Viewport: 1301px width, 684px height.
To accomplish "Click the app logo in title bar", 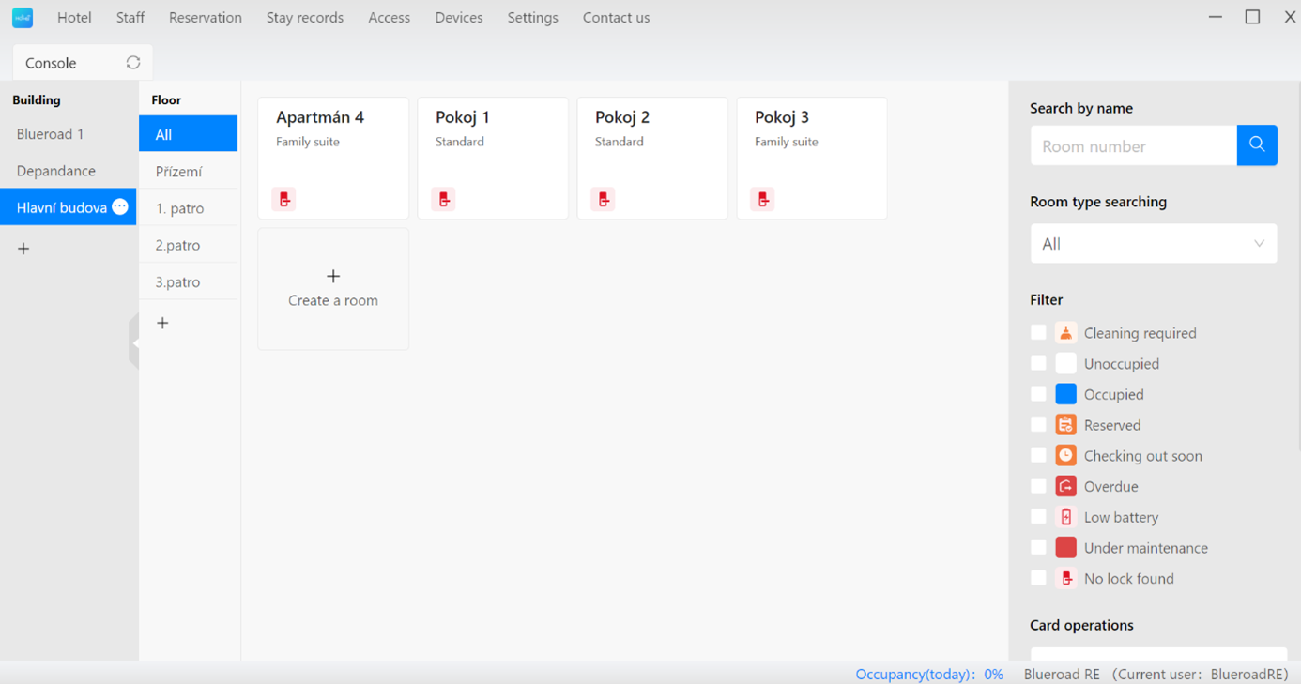I will coord(23,18).
